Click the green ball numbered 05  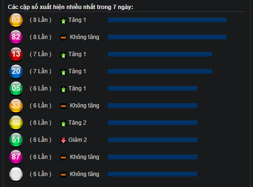click(x=16, y=89)
